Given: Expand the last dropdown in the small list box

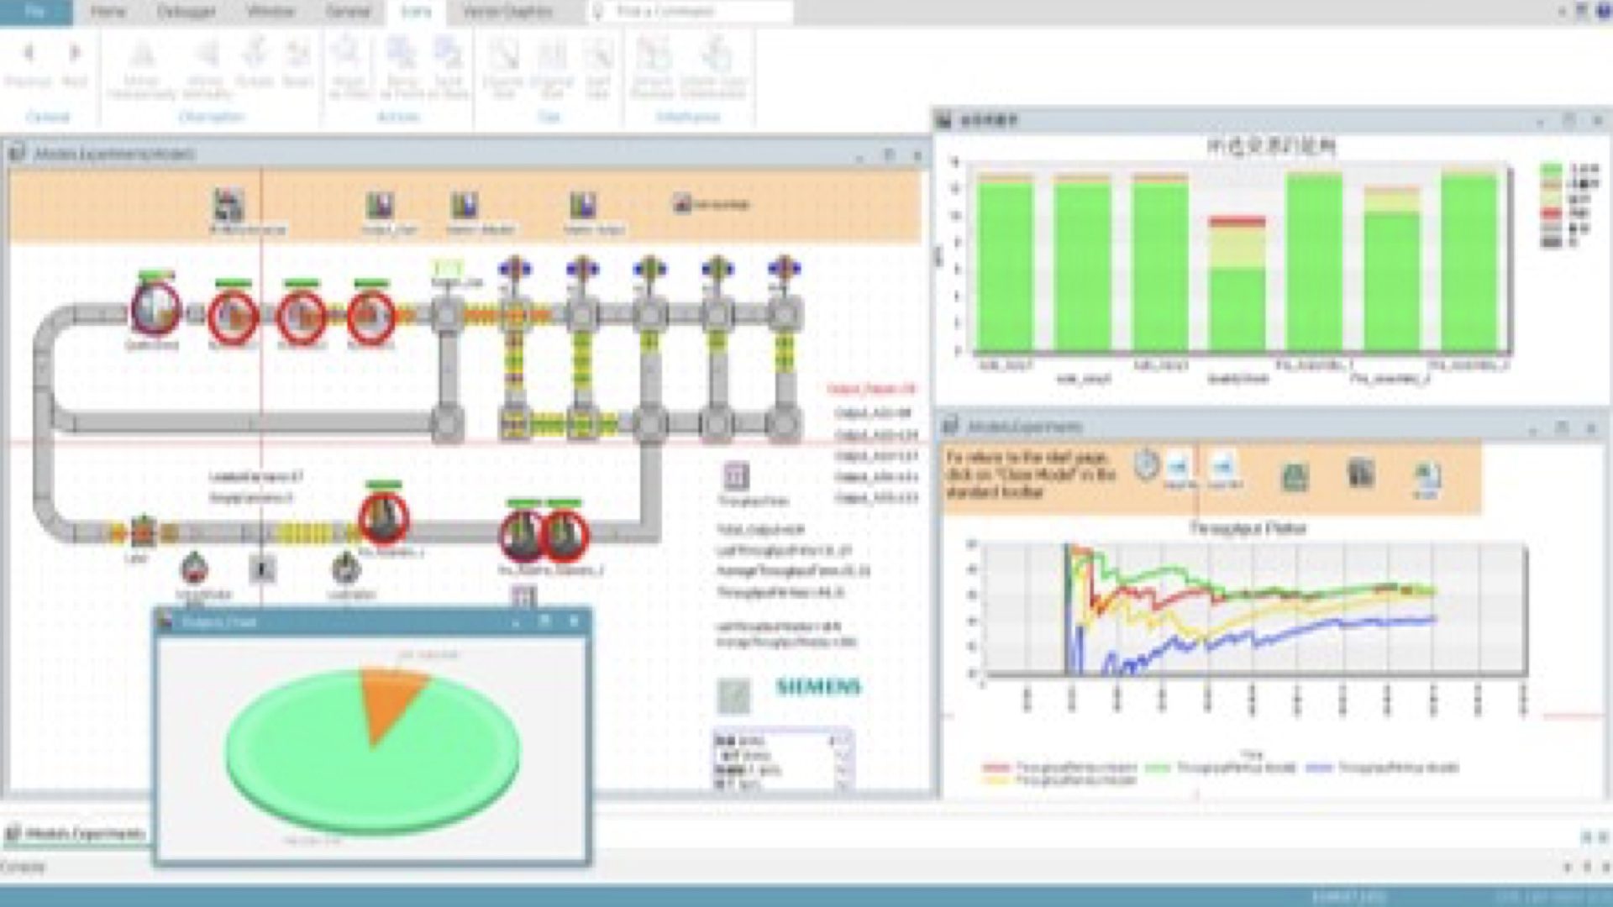Looking at the screenshot, I should (x=843, y=784).
